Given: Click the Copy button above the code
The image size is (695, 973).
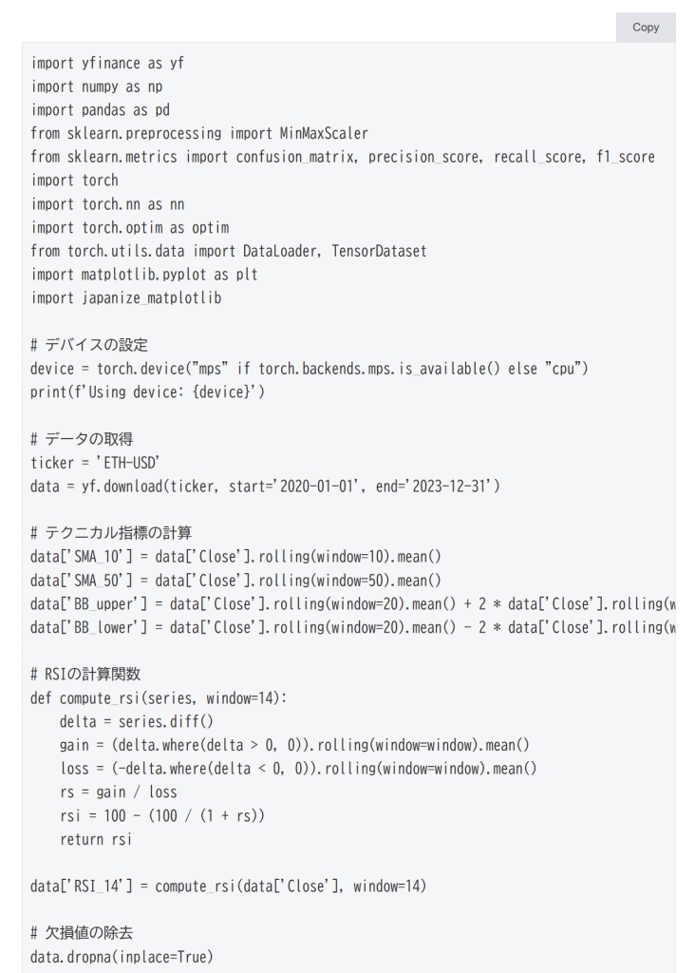Looking at the screenshot, I should (645, 28).
